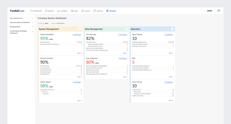Click the Apps grid icon

72,11
